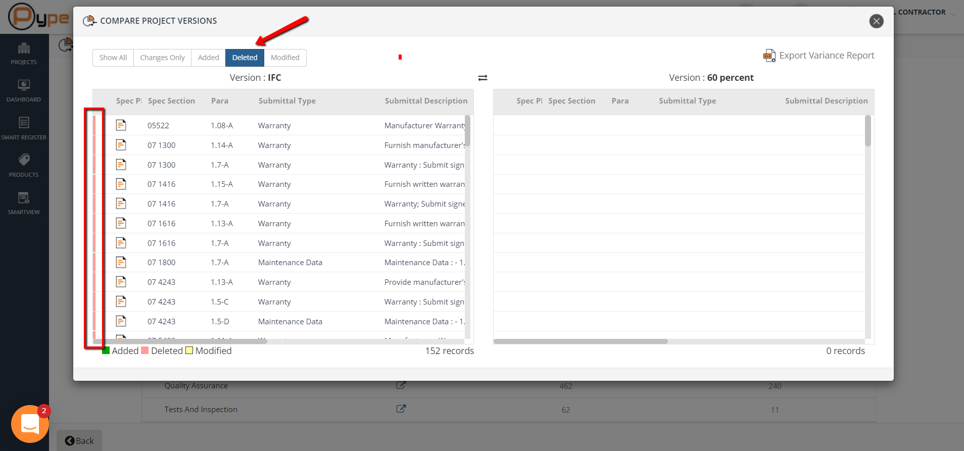The height and width of the screenshot is (451, 964).
Task: Click the '152 records' count text
Action: tap(450, 351)
